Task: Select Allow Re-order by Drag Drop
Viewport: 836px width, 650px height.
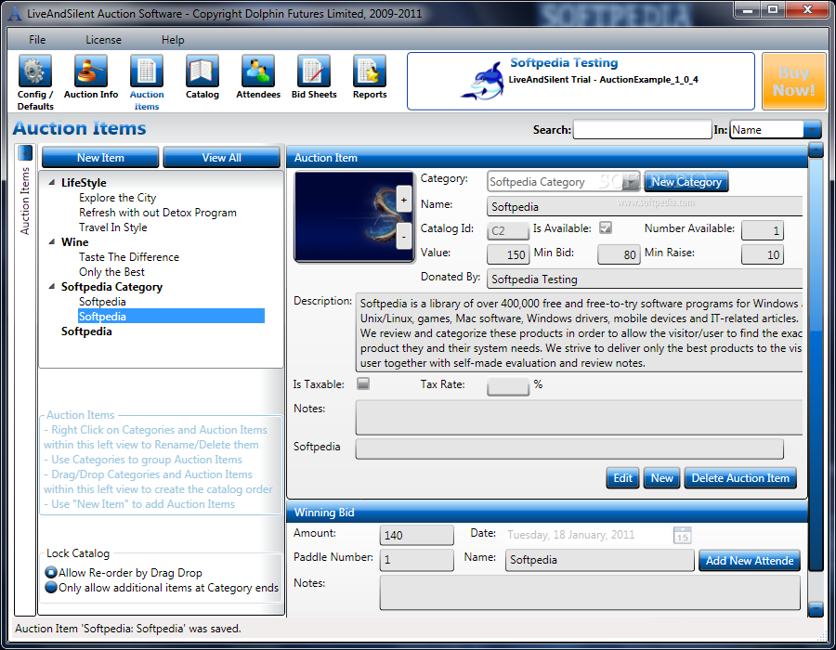Action: 51,573
